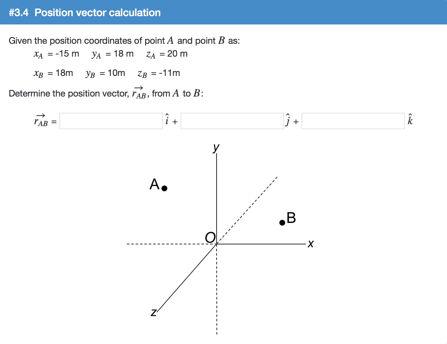Viewport: 447px width, 344px height.
Task: Click point B dot on the diagram
Action: pyautogui.click(x=282, y=222)
